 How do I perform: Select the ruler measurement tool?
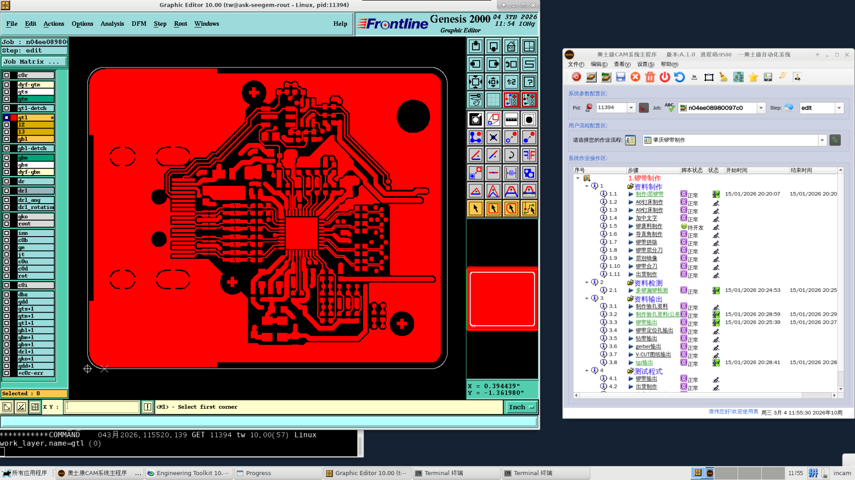pos(511,119)
